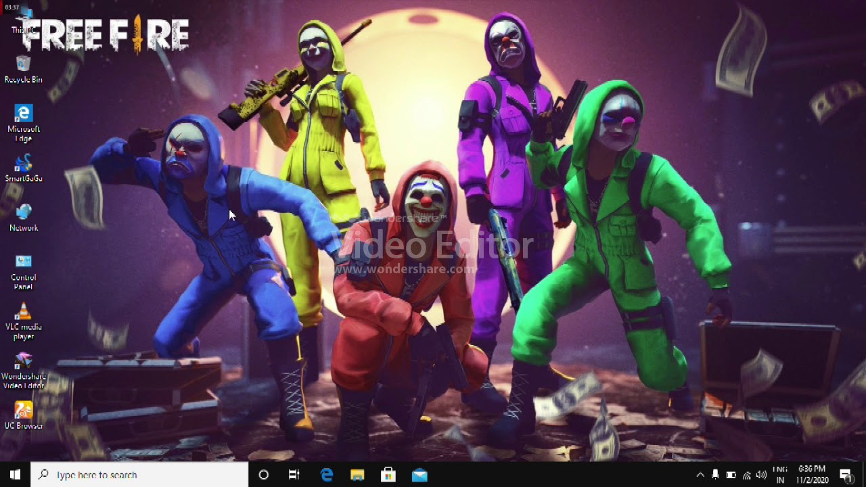This screenshot has height=487, width=866.
Task: Open the Windows Start menu
Action: tap(15, 475)
